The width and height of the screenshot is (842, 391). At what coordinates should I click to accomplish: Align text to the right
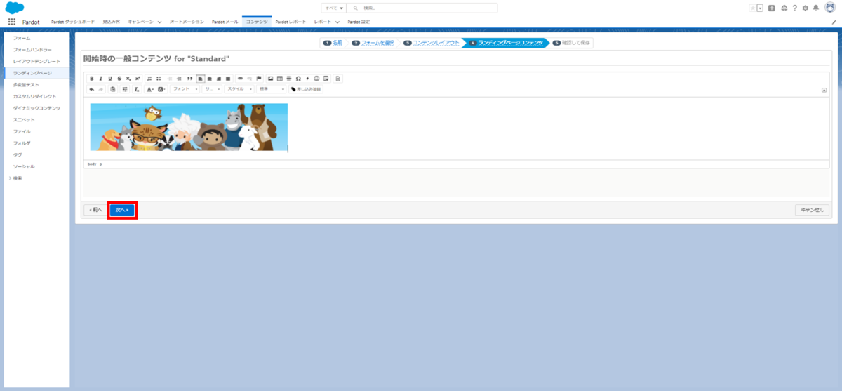coord(219,79)
